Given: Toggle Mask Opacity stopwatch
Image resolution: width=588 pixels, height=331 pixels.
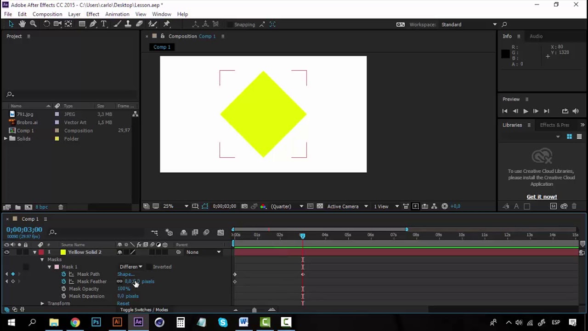Looking at the screenshot, I should click(x=63, y=289).
